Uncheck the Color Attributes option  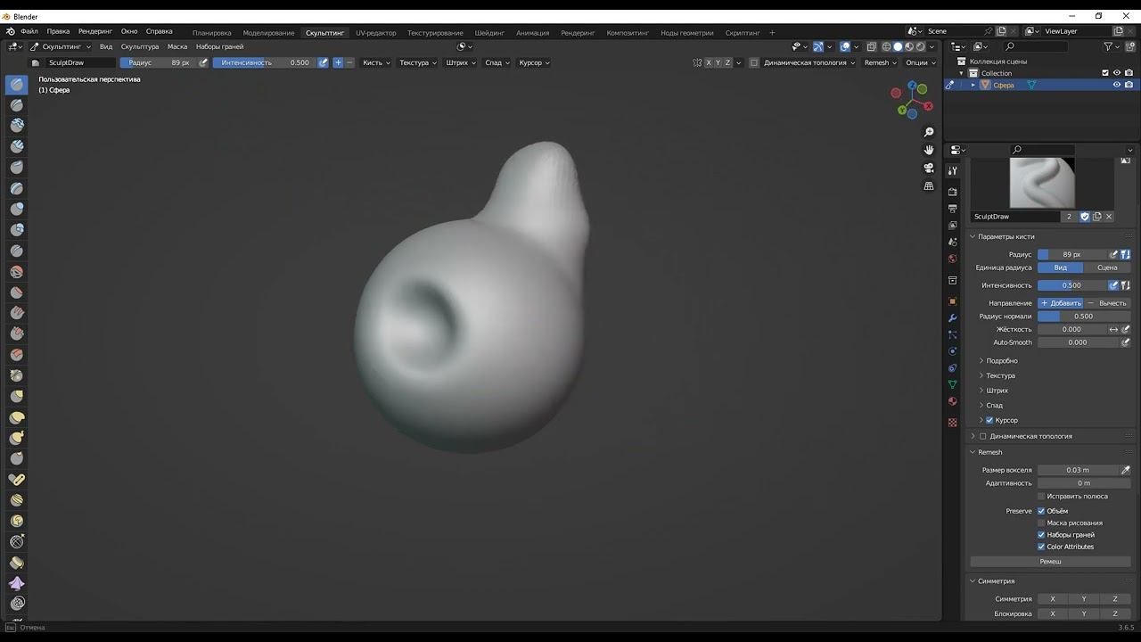tap(1041, 547)
